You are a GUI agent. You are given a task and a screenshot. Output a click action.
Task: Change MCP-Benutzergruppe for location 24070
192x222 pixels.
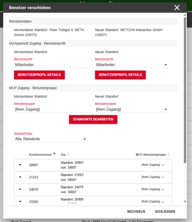[153, 189]
